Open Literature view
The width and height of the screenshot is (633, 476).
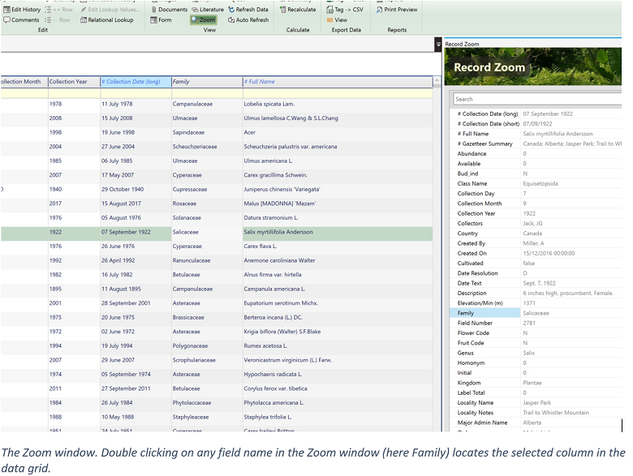(x=208, y=9)
